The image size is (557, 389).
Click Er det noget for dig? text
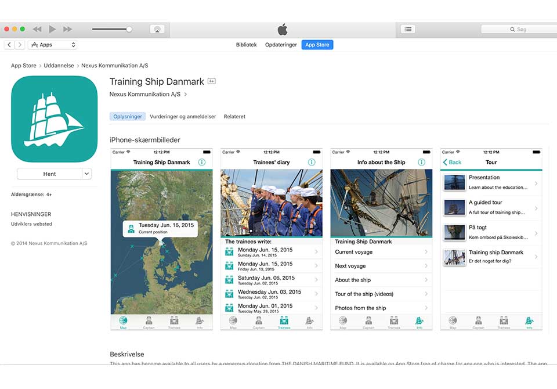click(490, 261)
